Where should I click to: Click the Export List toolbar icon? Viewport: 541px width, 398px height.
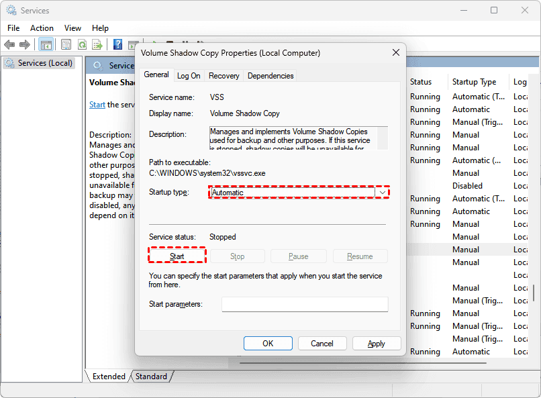[97, 45]
